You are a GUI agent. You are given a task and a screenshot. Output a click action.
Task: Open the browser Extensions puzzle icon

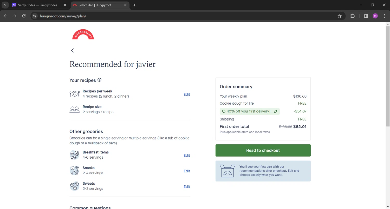click(x=353, y=16)
